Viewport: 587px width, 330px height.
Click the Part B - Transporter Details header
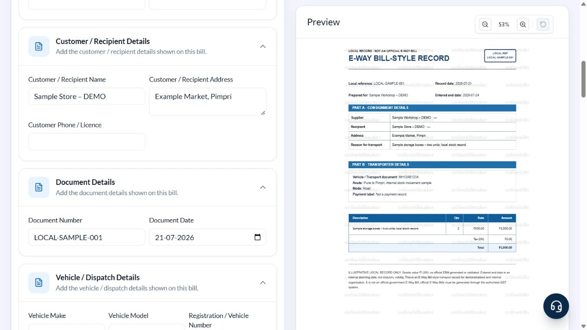[432, 165]
